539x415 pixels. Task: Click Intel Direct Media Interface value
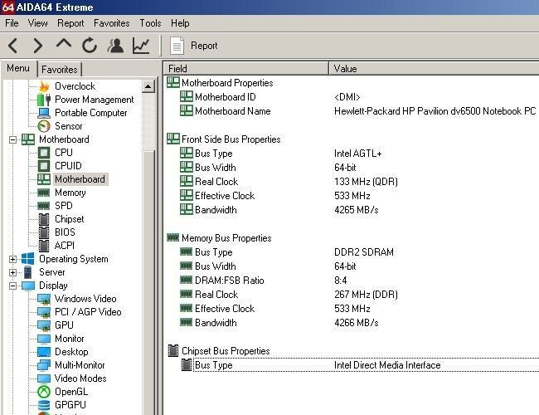387,365
